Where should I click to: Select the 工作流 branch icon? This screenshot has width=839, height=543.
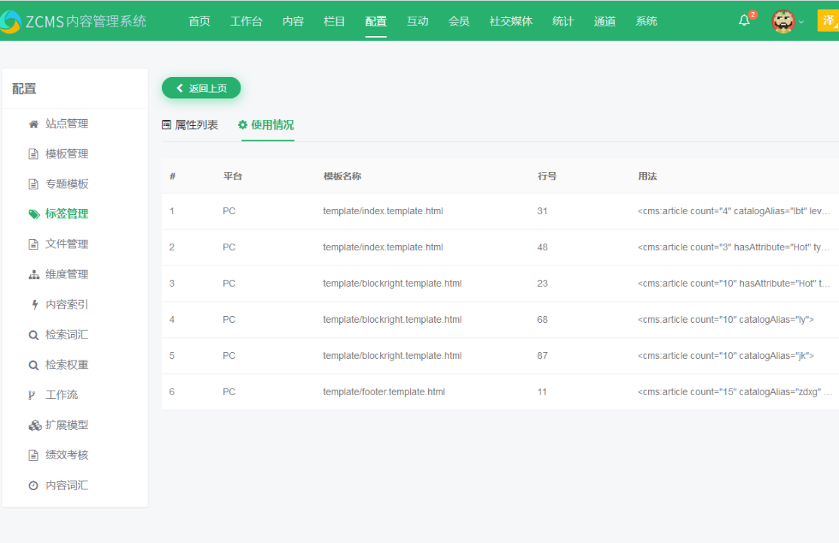32,394
